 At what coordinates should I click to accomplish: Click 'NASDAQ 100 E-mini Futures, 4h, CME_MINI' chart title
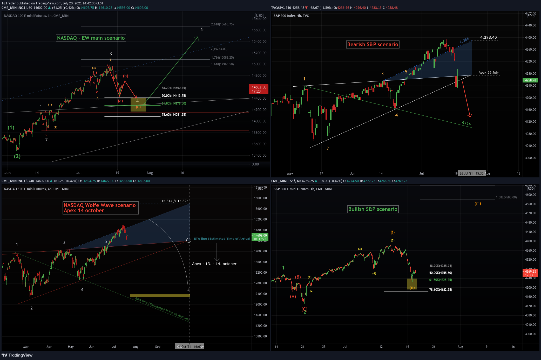click(37, 189)
